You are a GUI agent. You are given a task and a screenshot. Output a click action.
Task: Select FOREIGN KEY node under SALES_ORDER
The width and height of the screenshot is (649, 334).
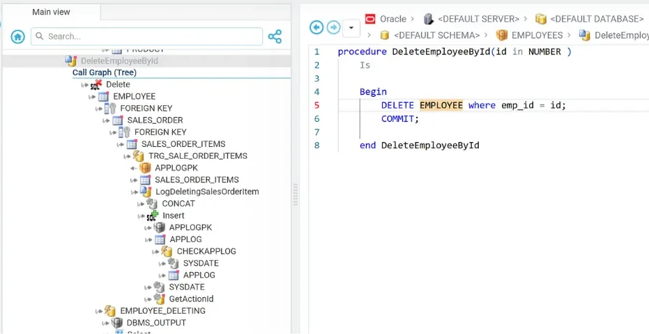(x=160, y=132)
